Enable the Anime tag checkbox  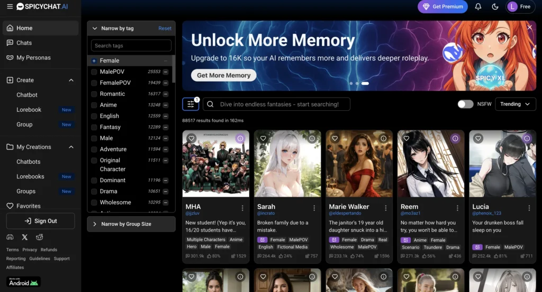[94, 105]
